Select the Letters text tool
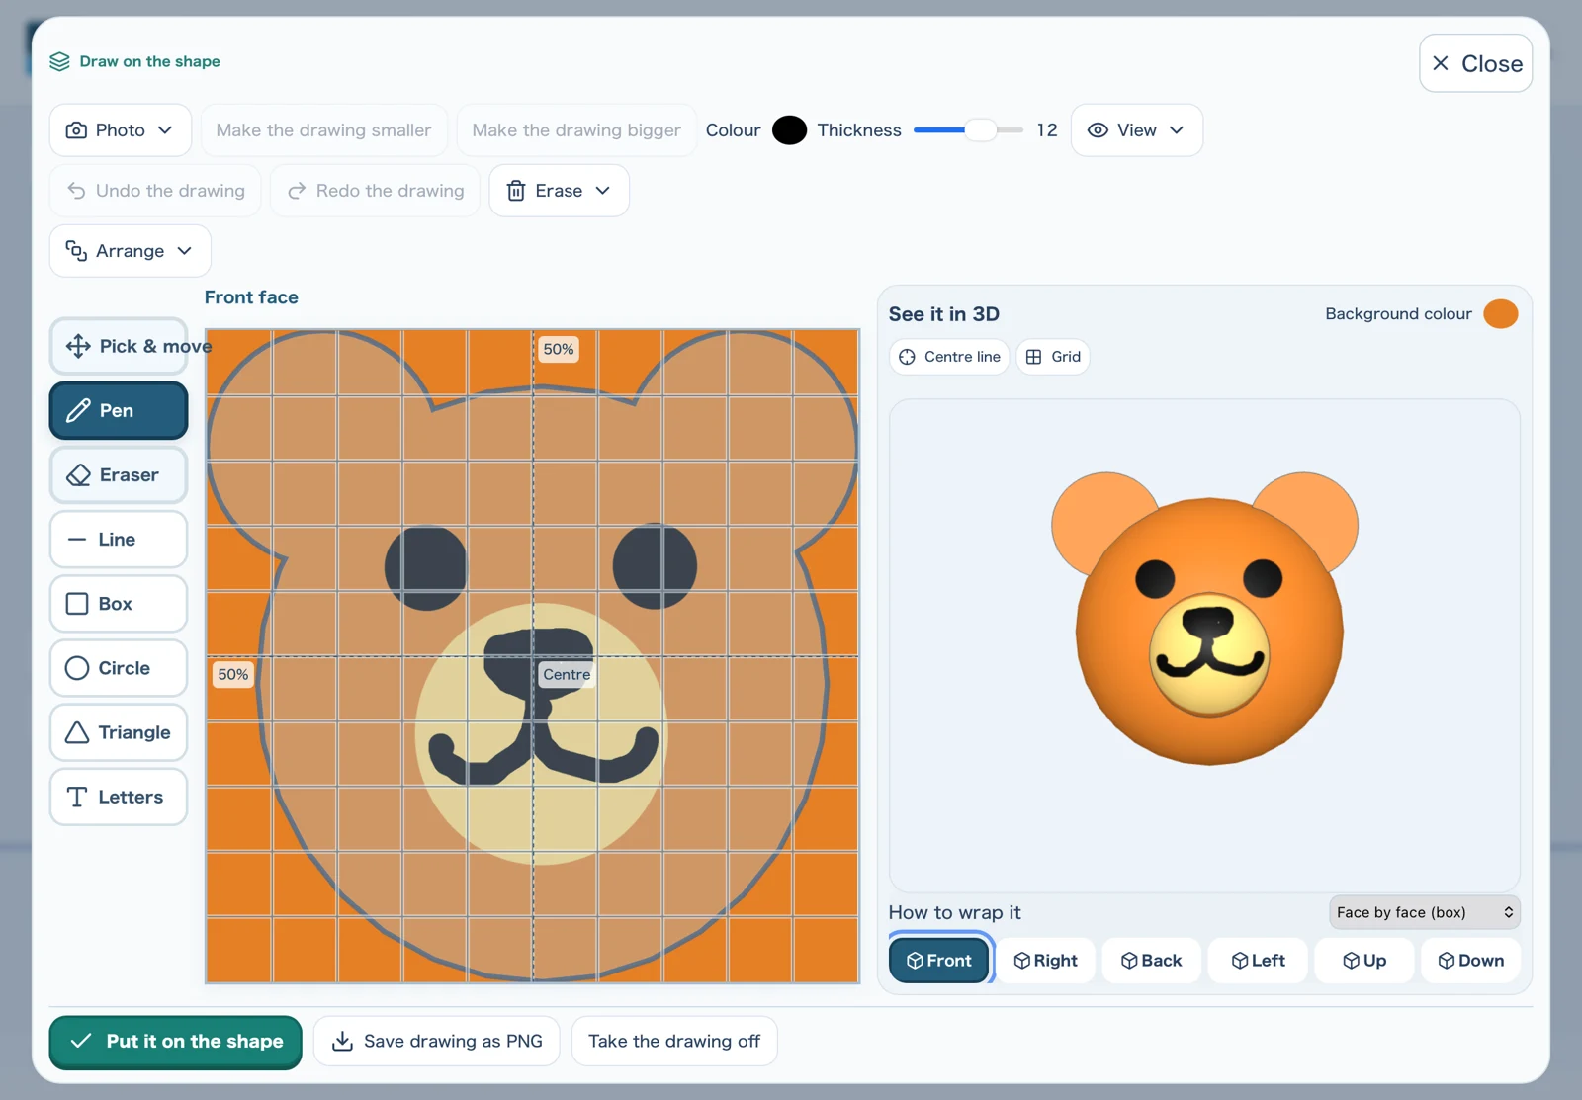This screenshot has width=1582, height=1100. tap(119, 797)
